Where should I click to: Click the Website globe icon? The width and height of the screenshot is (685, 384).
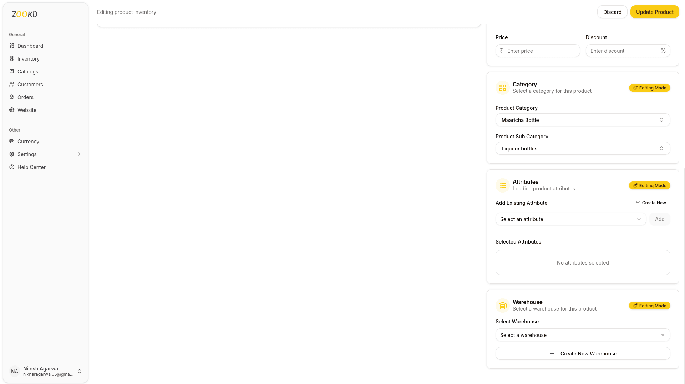11,110
